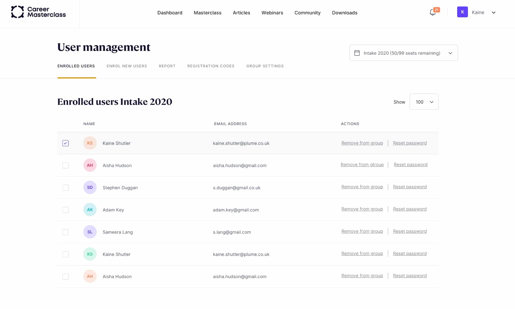515x309 pixels.
Task: Open the Show 100 rows dropdown
Action: coord(424,102)
